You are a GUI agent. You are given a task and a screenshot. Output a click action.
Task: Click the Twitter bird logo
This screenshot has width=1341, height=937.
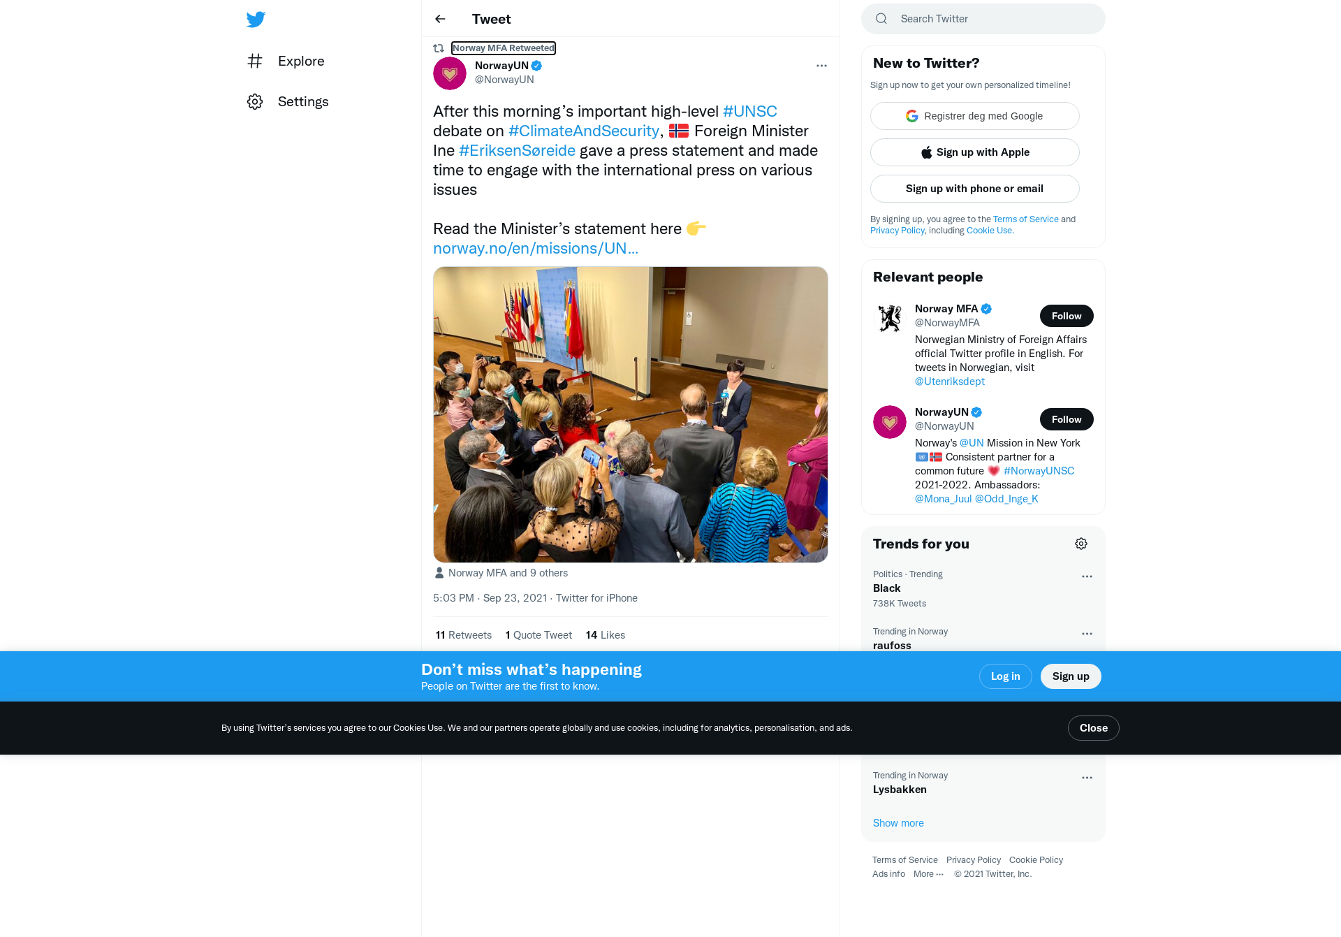point(256,19)
